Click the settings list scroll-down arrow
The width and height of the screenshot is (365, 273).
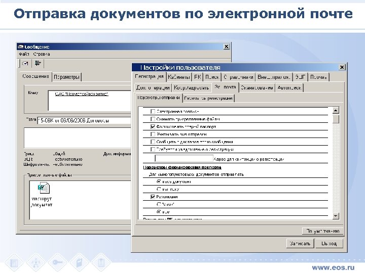(x=336, y=216)
